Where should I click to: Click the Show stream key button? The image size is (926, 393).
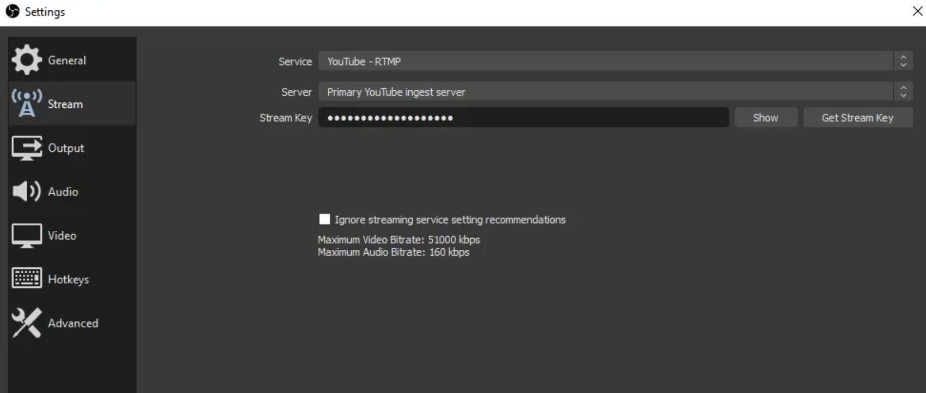click(x=765, y=118)
